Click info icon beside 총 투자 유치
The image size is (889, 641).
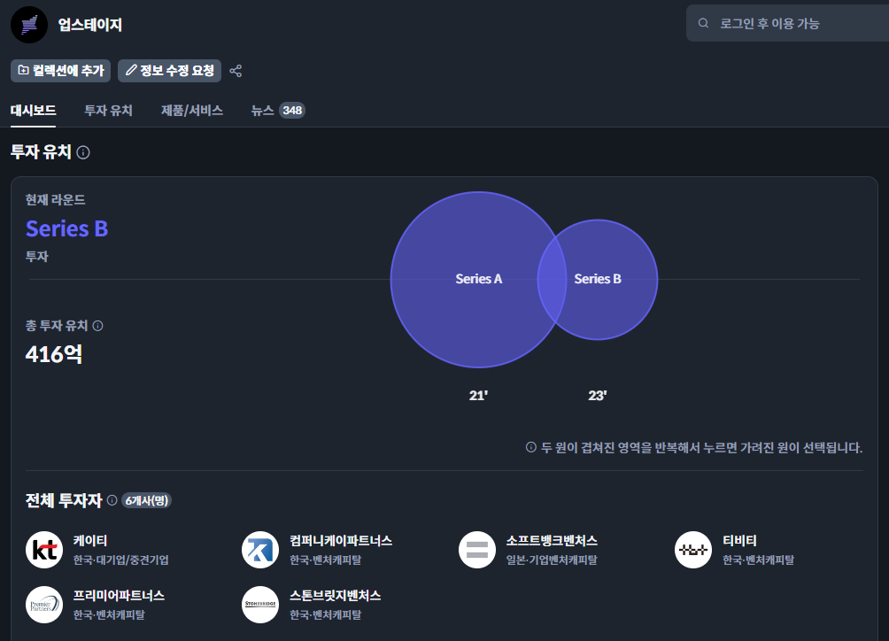click(x=98, y=326)
